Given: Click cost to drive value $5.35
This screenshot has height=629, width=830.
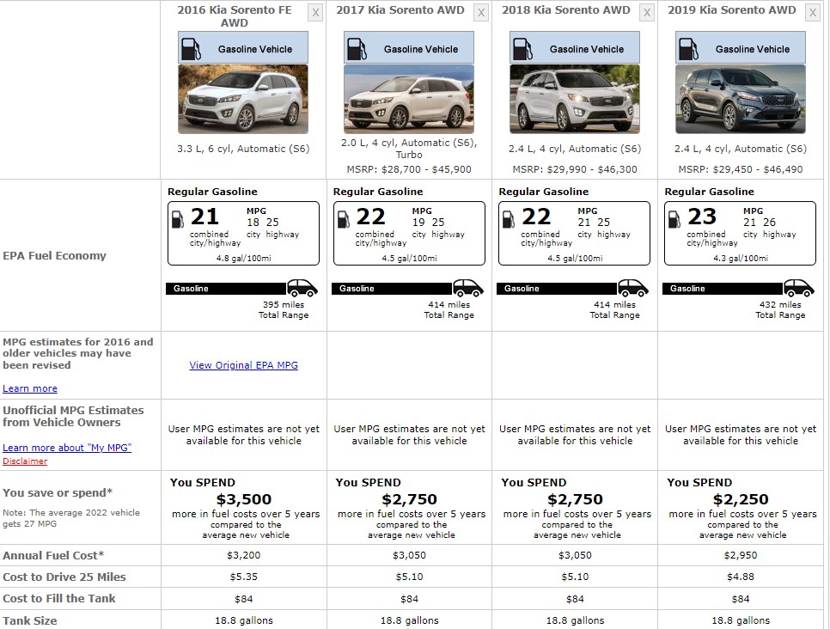Looking at the screenshot, I should tap(243, 577).
